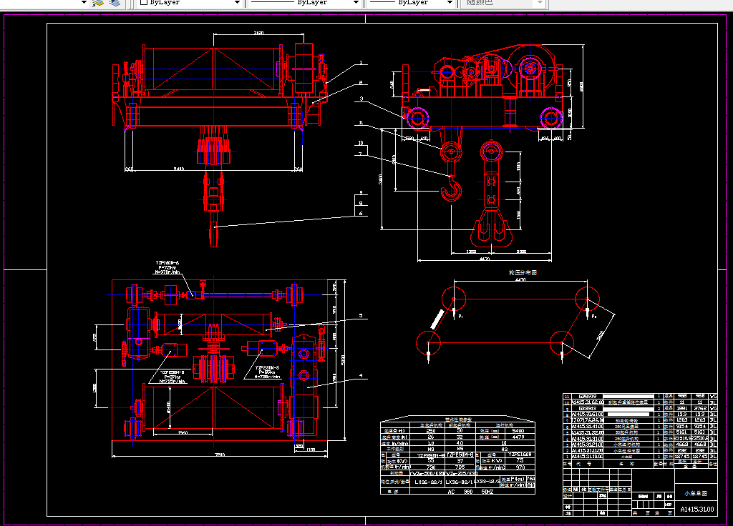Open the Layer States Manager icon
733x526 pixels.
pos(114,3)
